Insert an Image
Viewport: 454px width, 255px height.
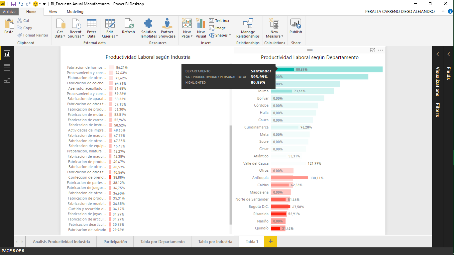(x=217, y=28)
